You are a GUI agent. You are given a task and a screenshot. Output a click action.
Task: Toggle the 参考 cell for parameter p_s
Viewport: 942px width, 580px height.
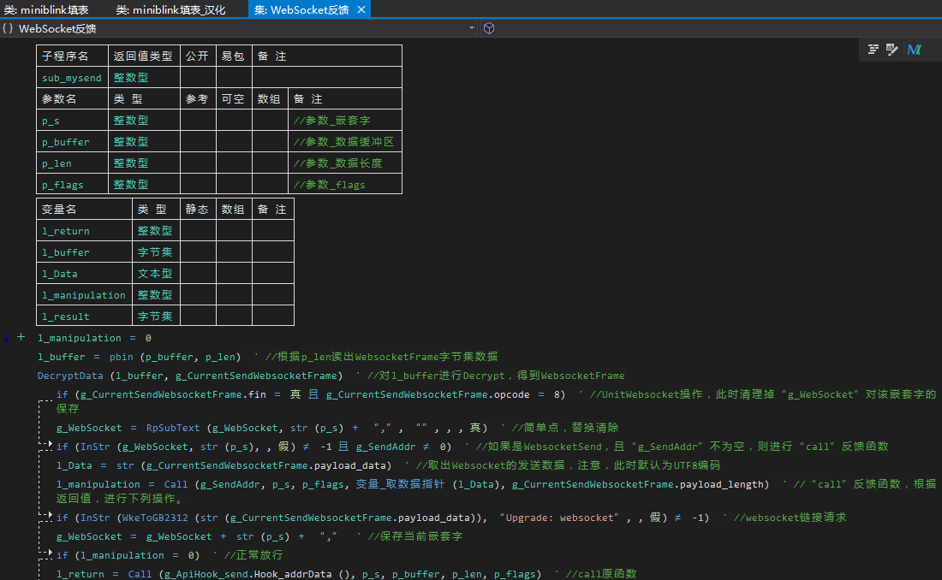pos(197,121)
